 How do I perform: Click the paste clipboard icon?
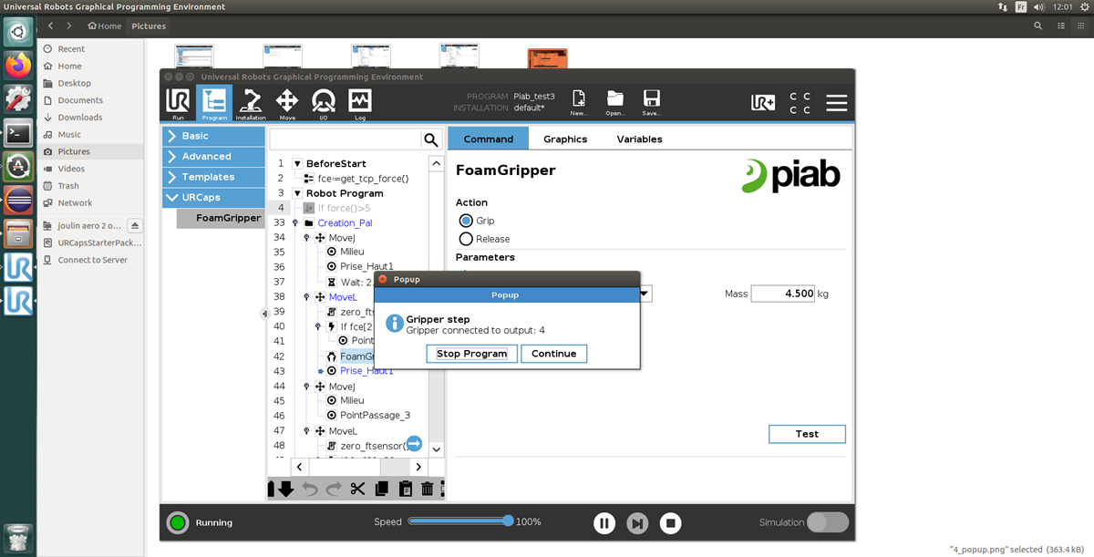tap(405, 489)
